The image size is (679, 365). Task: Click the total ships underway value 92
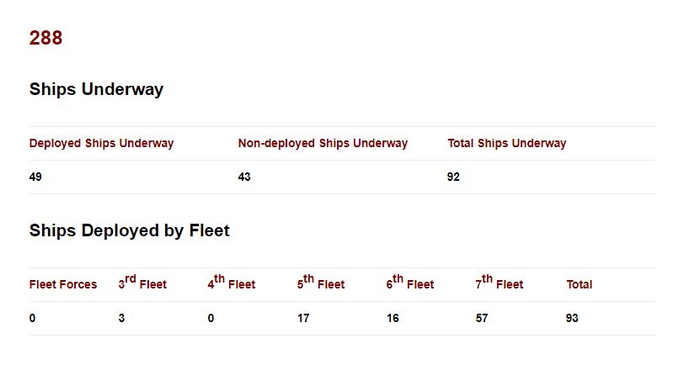tap(453, 177)
